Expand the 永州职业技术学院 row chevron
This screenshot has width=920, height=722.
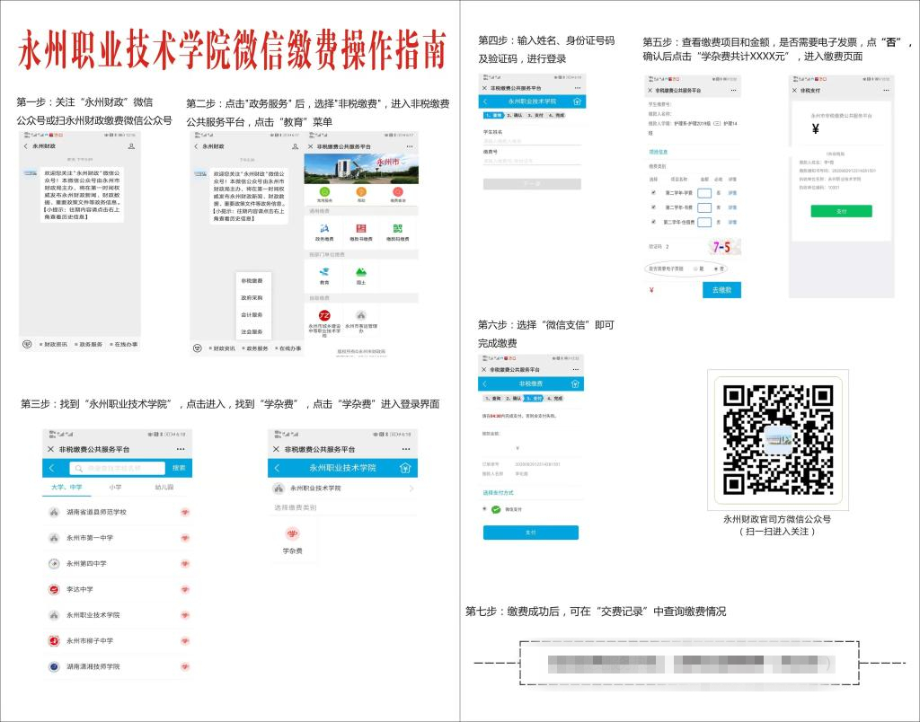(411, 489)
